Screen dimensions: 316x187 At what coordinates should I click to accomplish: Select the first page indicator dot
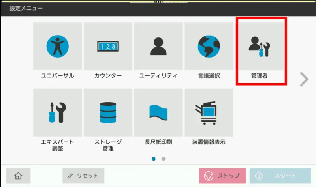pos(154,159)
